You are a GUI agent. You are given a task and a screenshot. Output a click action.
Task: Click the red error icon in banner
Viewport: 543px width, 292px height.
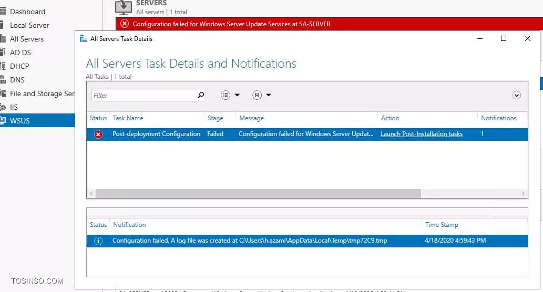[125, 24]
